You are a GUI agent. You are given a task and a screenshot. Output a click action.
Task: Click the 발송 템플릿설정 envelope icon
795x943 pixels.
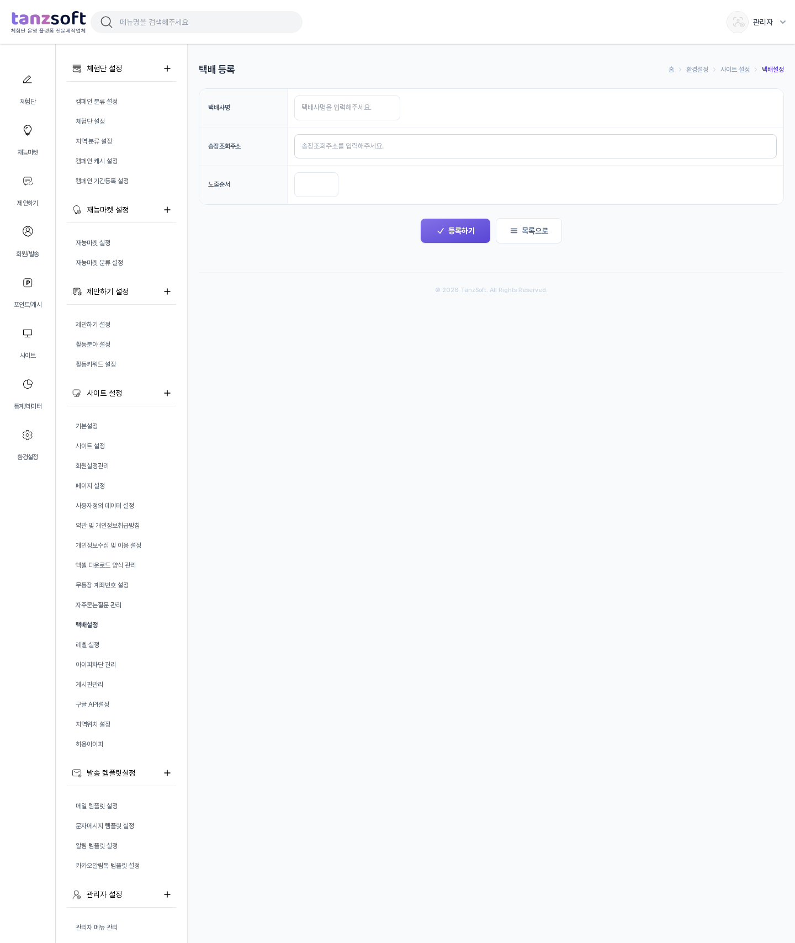click(77, 773)
